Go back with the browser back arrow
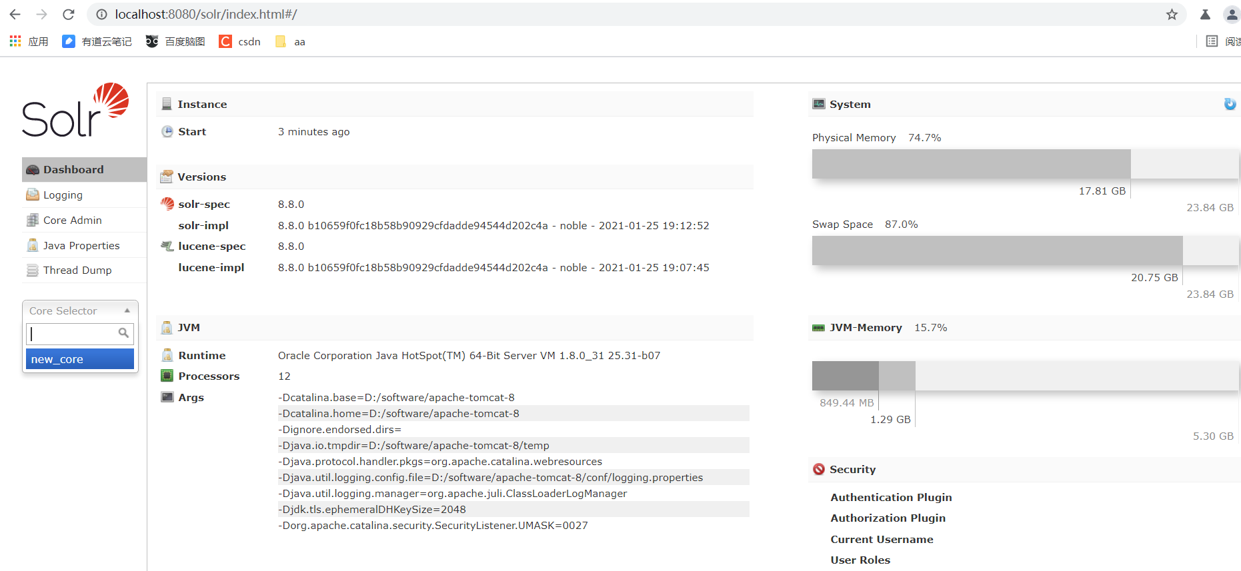The height and width of the screenshot is (571, 1241). point(15,14)
